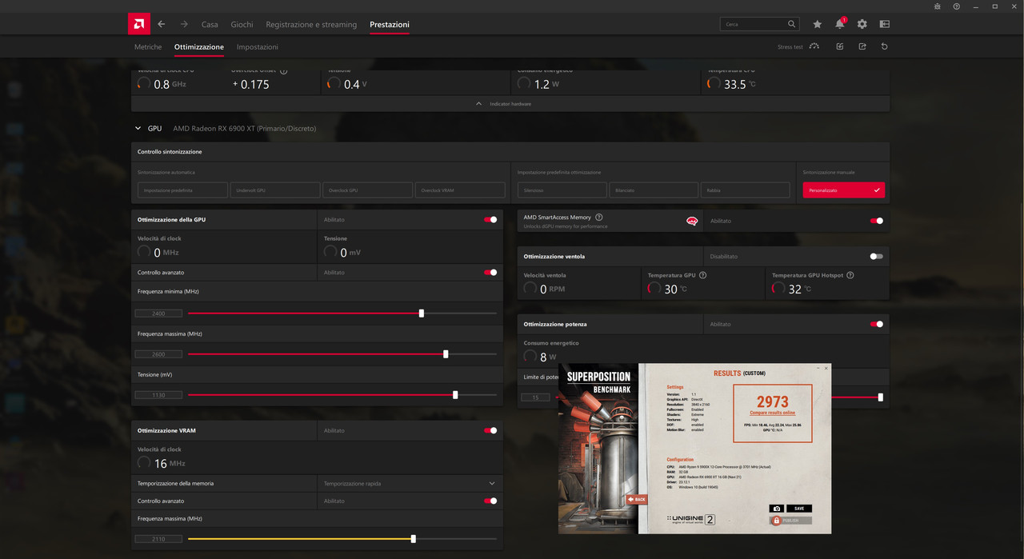Click Frequenza massima GPU slider handle
Viewport: 1024px width, 559px height.
[x=446, y=353]
